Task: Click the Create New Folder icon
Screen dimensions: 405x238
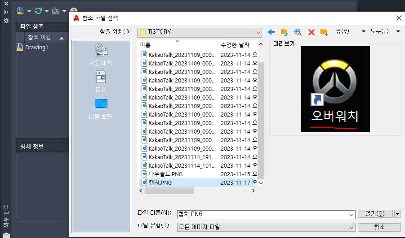Action: [x=324, y=32]
